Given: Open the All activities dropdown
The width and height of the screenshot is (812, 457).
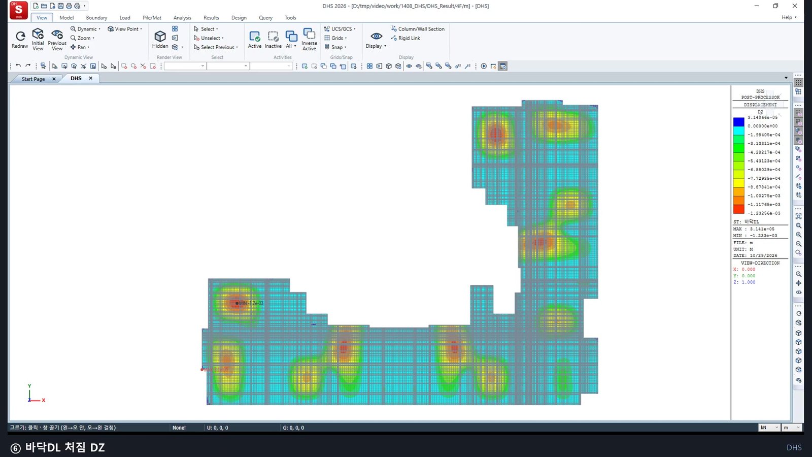Looking at the screenshot, I should pyautogui.click(x=291, y=39).
